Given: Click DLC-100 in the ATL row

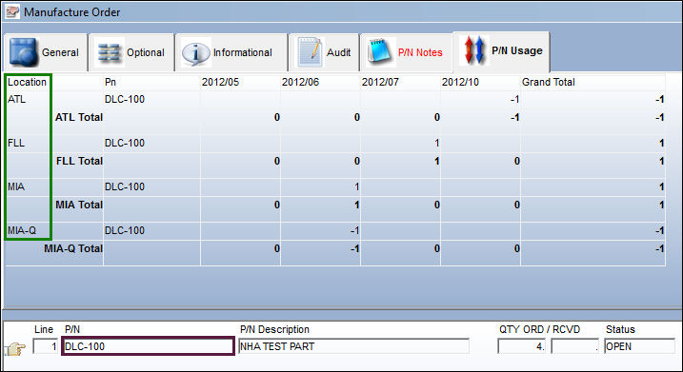Looking at the screenshot, I should point(125,99).
